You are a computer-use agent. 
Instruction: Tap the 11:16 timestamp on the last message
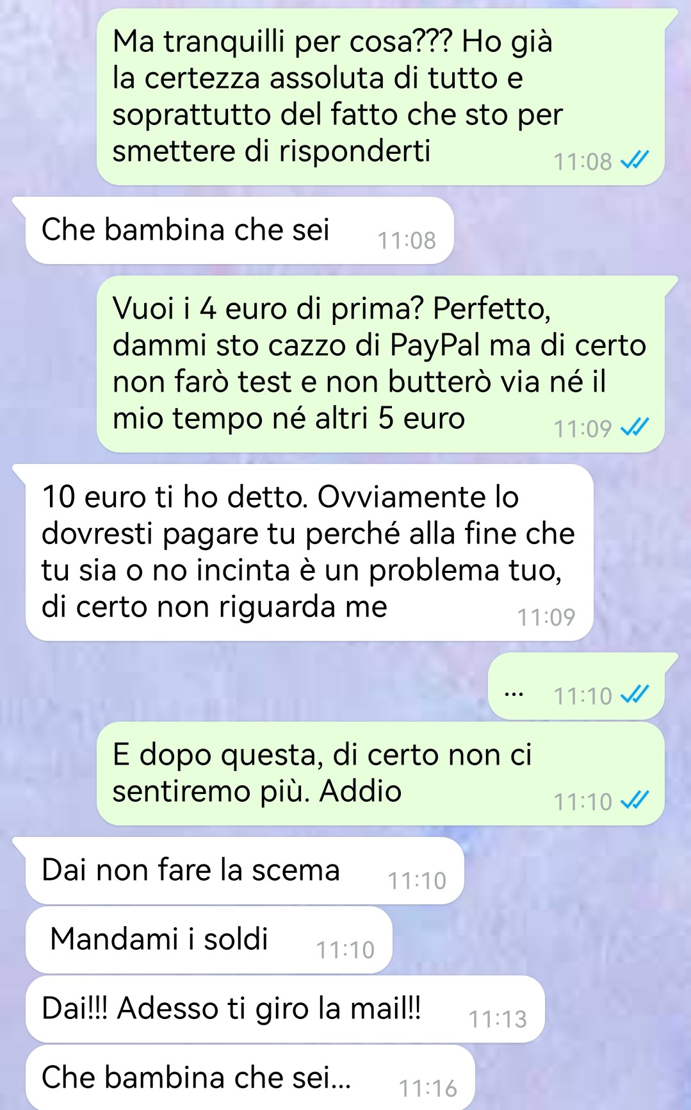(x=428, y=1088)
